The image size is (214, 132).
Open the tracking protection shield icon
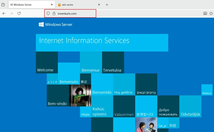pos(48,14)
